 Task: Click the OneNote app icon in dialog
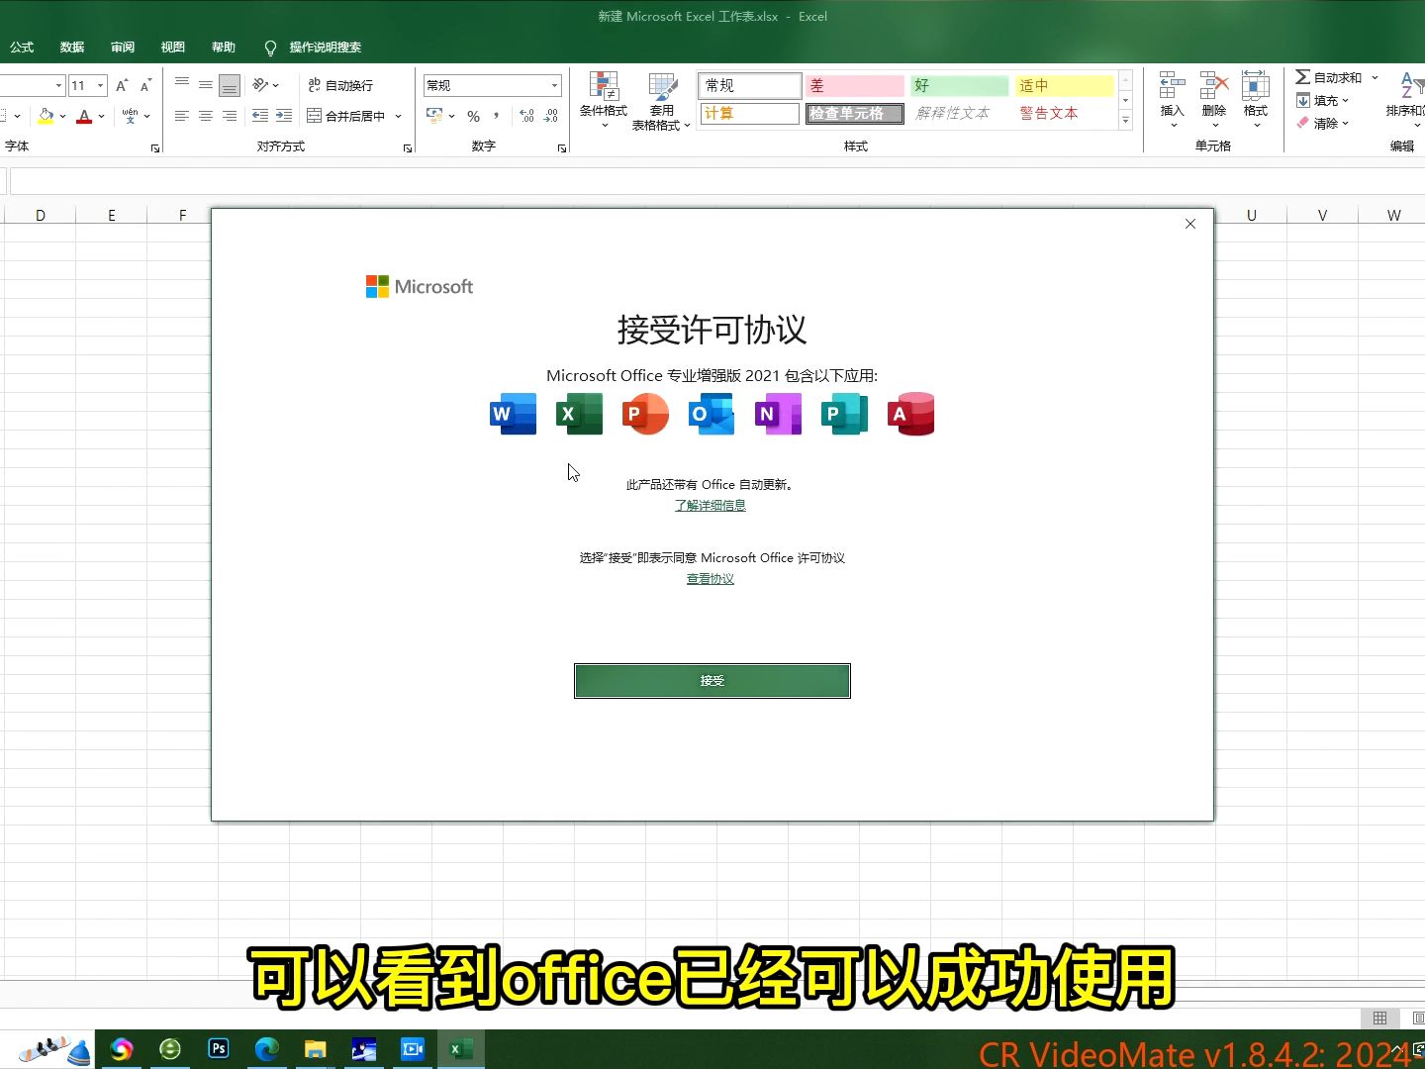pyautogui.click(x=778, y=414)
